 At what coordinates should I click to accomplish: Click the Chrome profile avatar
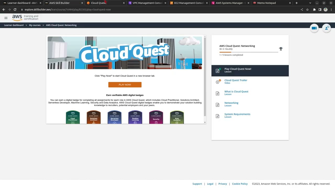click(x=326, y=10)
